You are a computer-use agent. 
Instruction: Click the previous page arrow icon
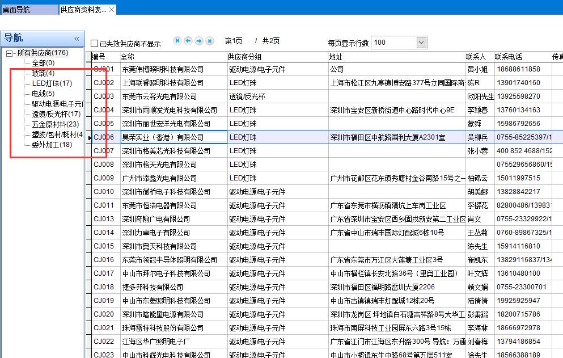(x=188, y=41)
